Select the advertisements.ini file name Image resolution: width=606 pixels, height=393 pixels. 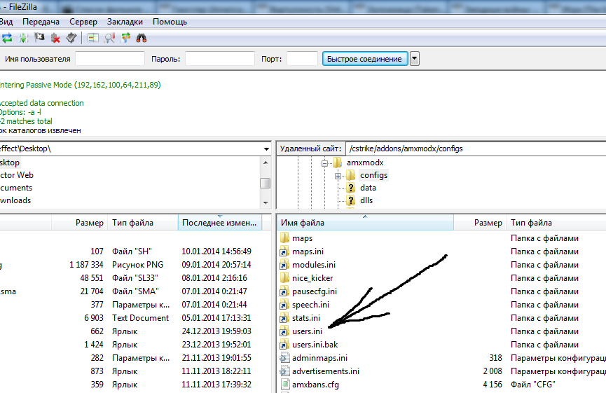click(325, 371)
